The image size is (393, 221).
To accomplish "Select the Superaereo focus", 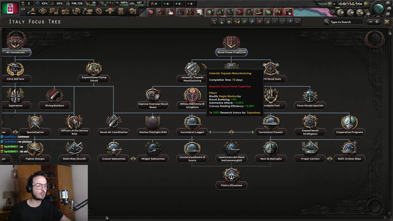I will [x=15, y=99].
